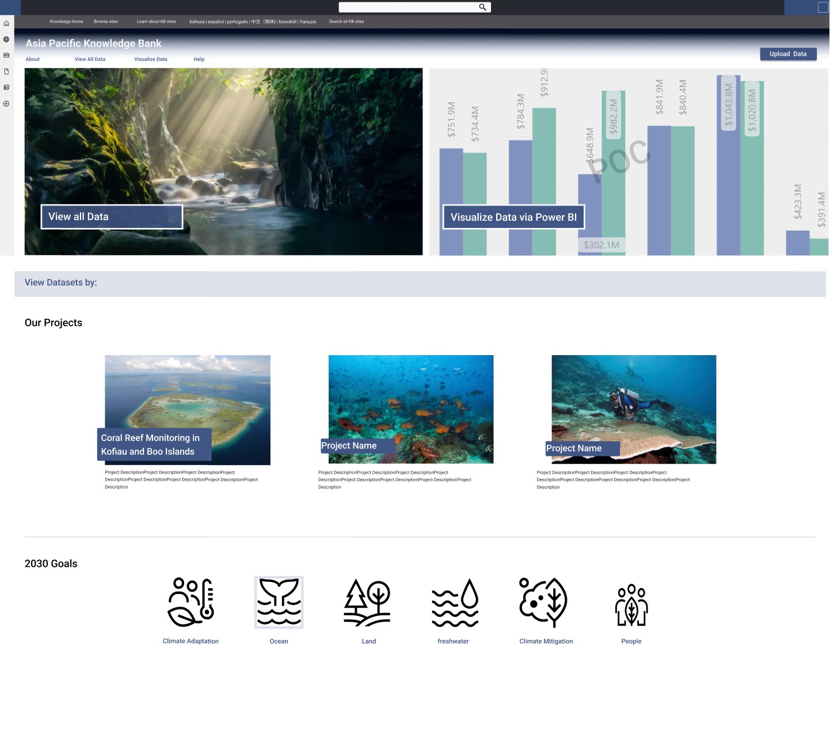Click the card view icon in the sidebar
Screen dimensions: 830x731
point(6,55)
